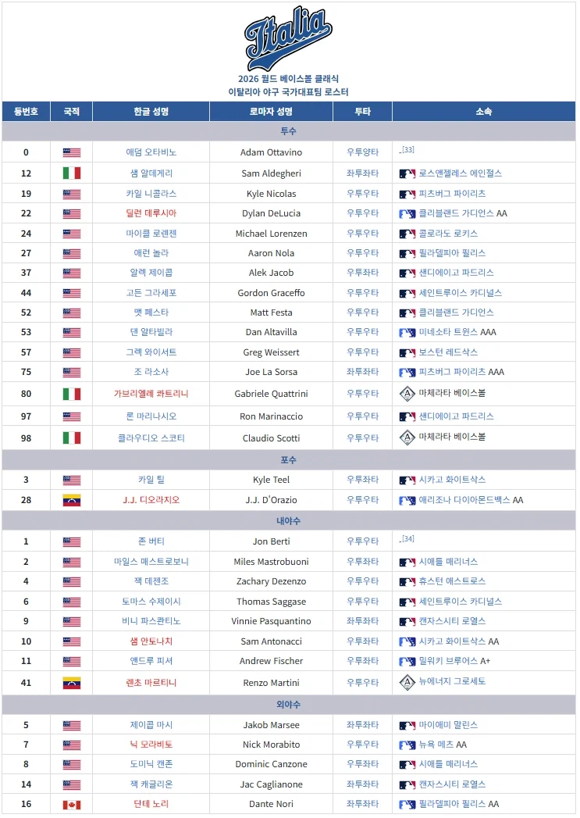Open footnote [33] in Adam Ottavino's row
Viewport: 580px width, 818px height.
[x=408, y=150]
